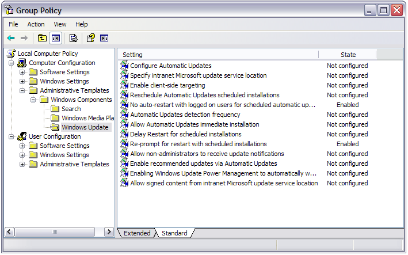Open the Help toolbar icon
Screen dimensions: 408x255
coord(90,38)
